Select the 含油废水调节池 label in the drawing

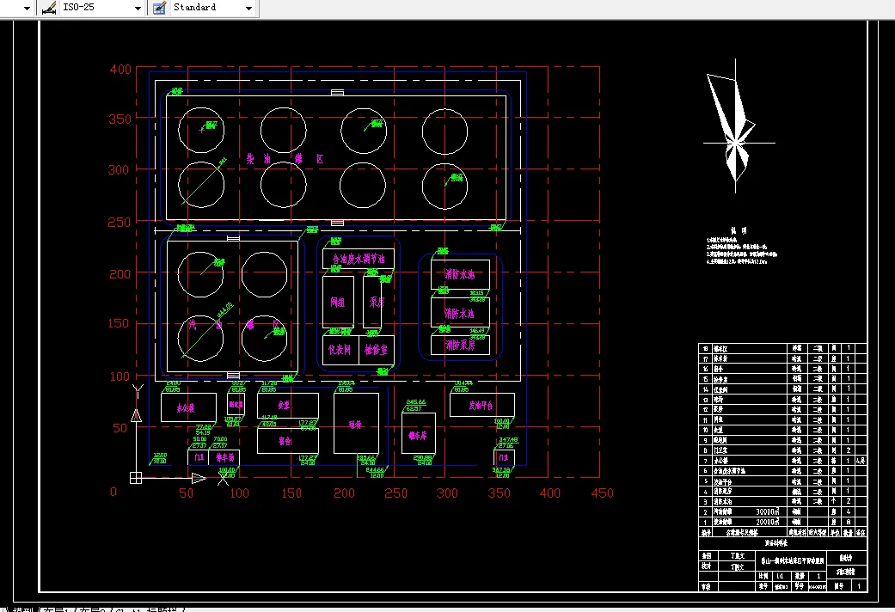pos(359,259)
